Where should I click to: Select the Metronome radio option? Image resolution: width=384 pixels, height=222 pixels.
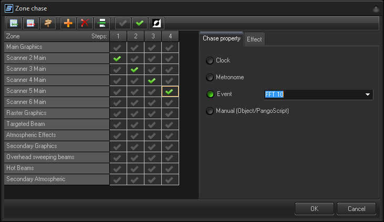click(210, 78)
